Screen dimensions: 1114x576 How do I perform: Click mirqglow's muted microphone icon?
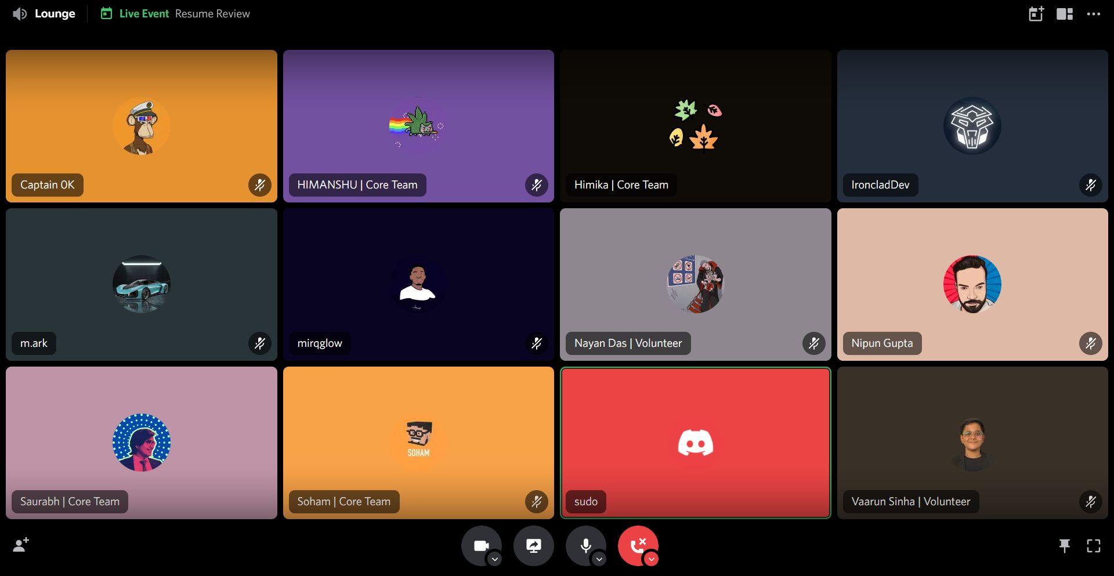[x=537, y=343]
